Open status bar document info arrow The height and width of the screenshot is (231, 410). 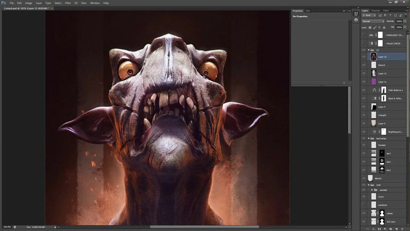click(55, 227)
